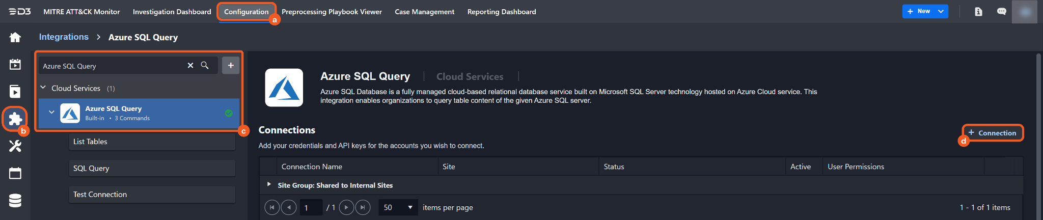Add a new Connection
This screenshot has width=1043, height=220.
pyautogui.click(x=992, y=133)
